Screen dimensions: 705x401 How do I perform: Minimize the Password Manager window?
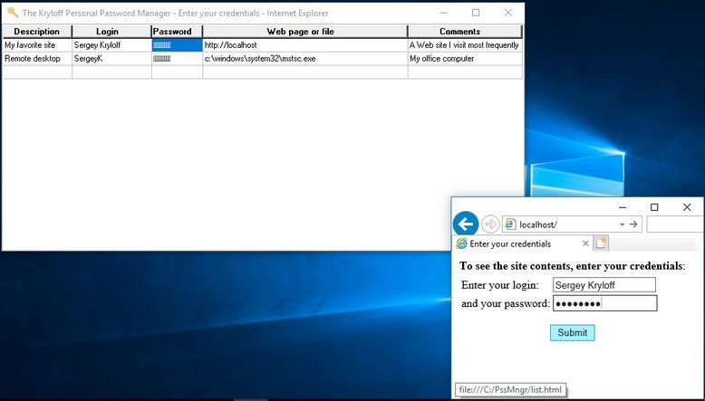(443, 13)
